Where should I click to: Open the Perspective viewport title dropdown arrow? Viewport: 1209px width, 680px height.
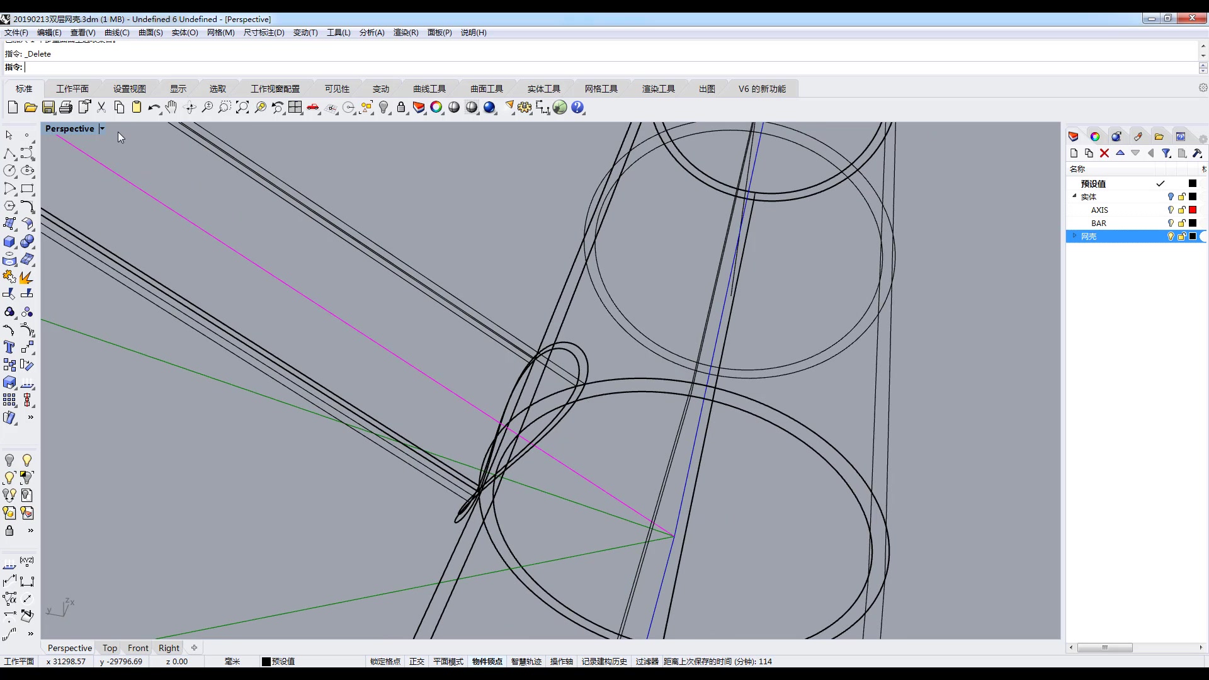click(x=102, y=128)
